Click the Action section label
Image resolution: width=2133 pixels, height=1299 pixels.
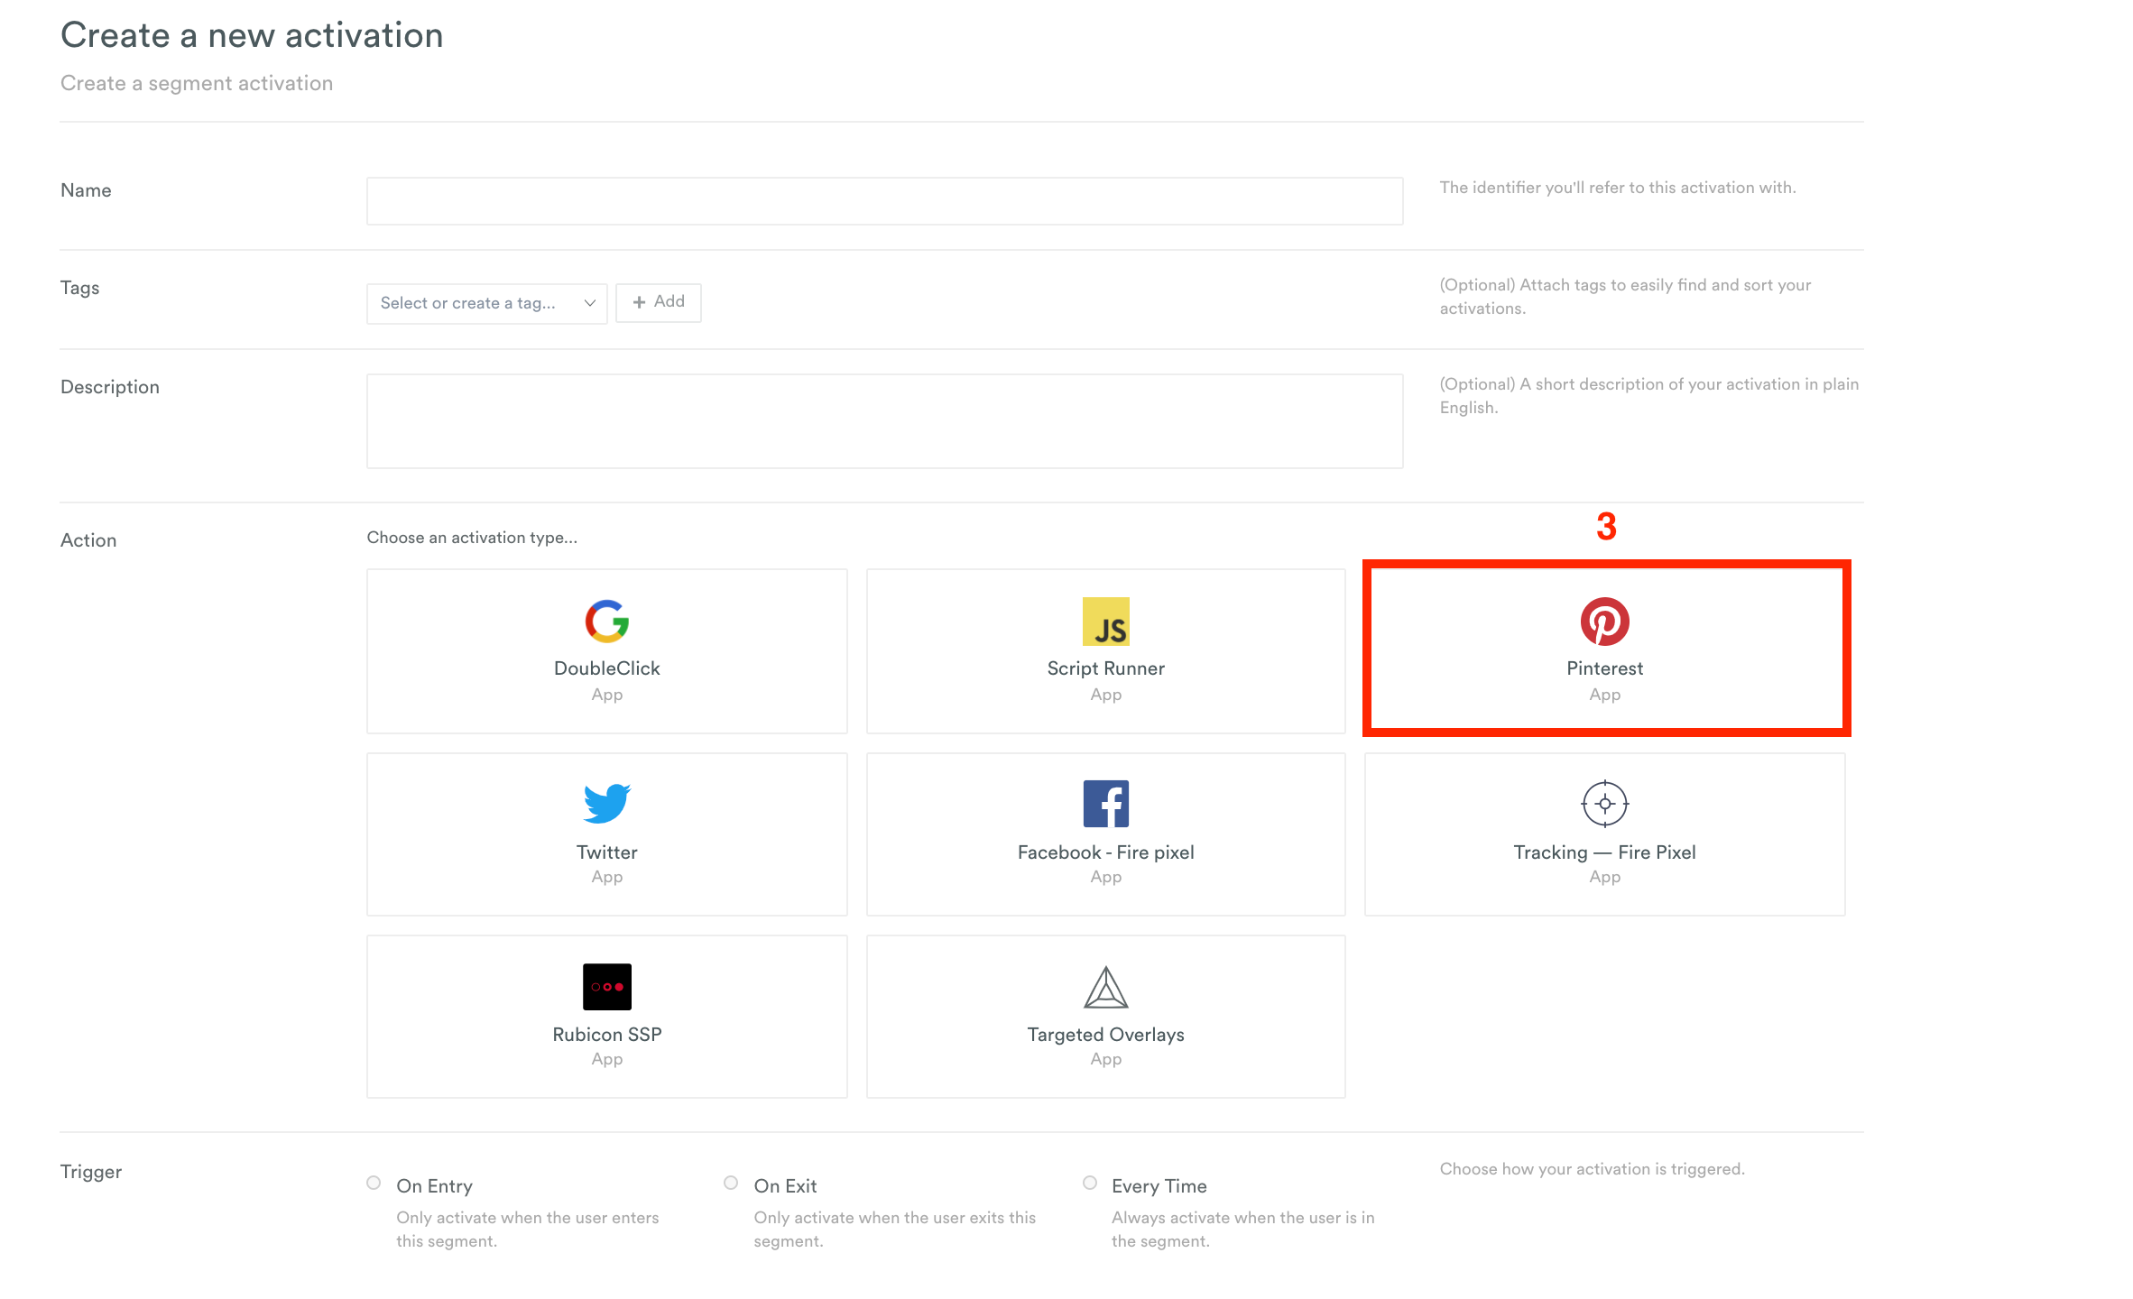88,540
